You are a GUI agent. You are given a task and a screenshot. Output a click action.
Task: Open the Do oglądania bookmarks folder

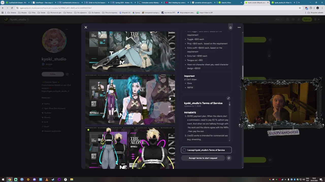pos(80,13)
